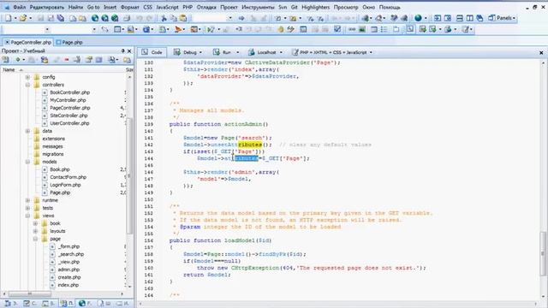
Task: Open the Panels button in toolbar
Action: point(502,18)
